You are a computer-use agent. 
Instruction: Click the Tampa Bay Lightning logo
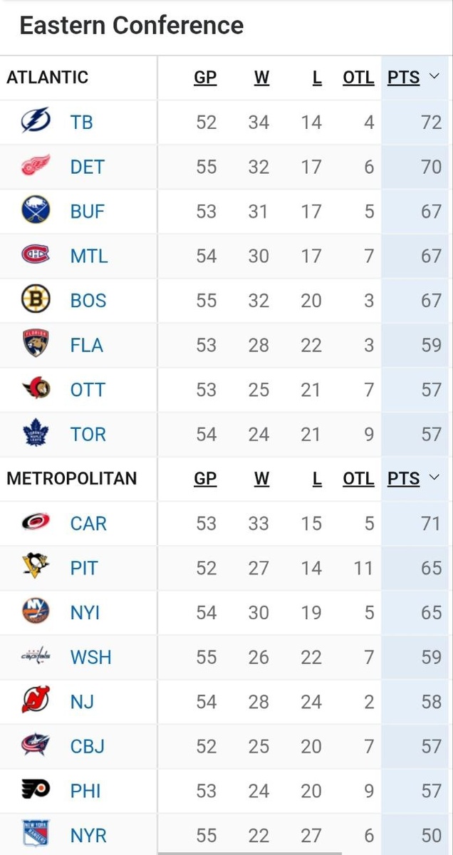point(36,122)
